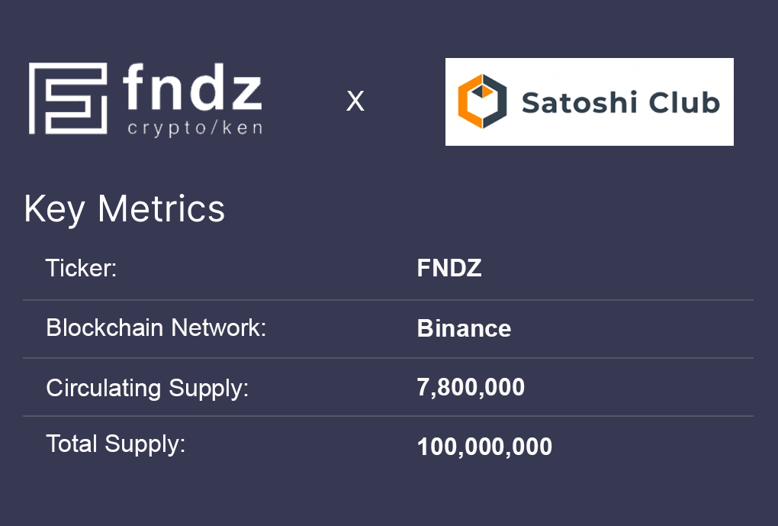Click the fndz wordmark text
Viewport: 778px width, 526px height.
192,89
